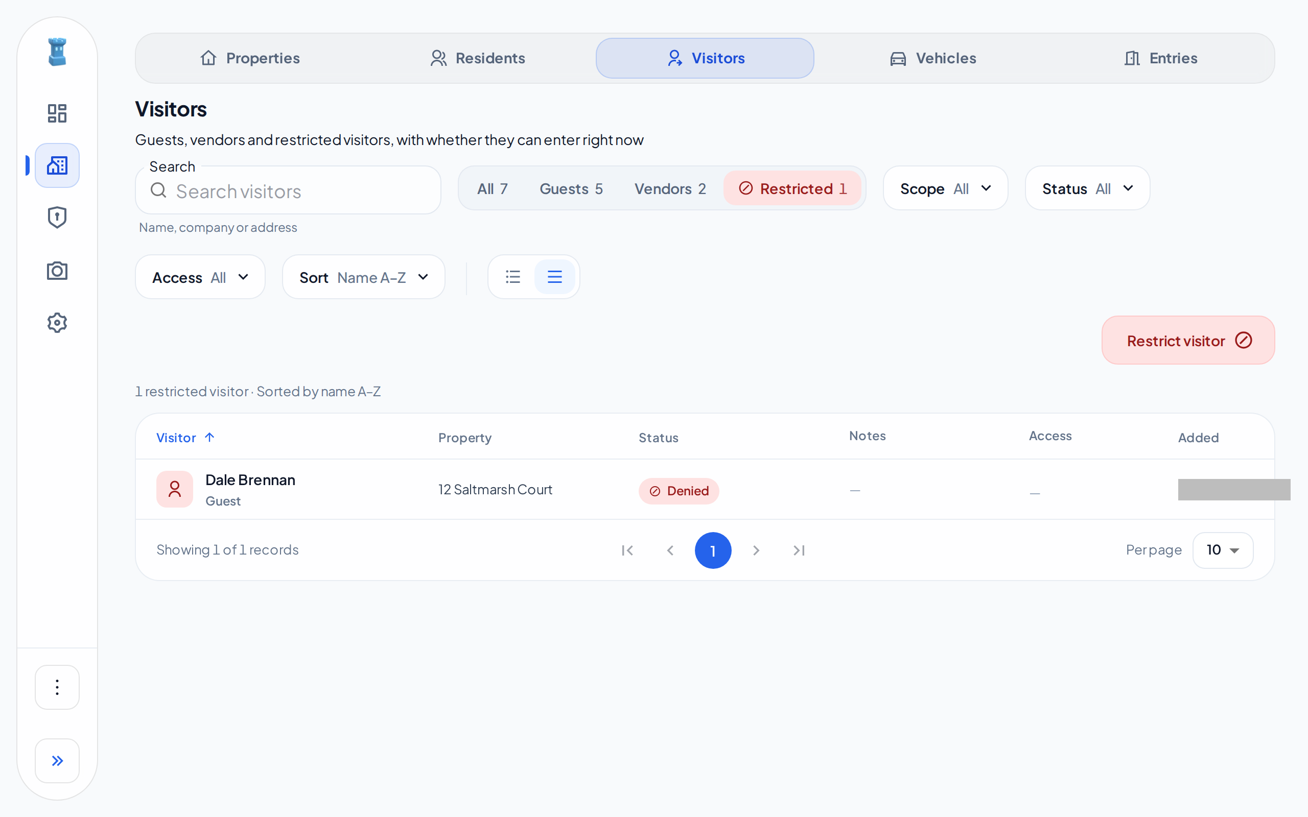Switch to the Properties tab

[x=250, y=58]
